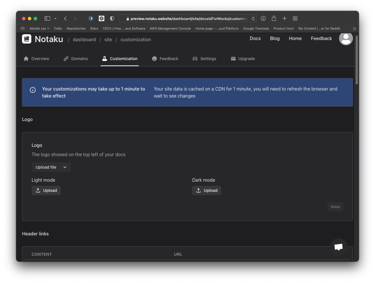The width and height of the screenshot is (375, 283).
Task: Open the user avatar profile menu
Action: pyautogui.click(x=346, y=39)
